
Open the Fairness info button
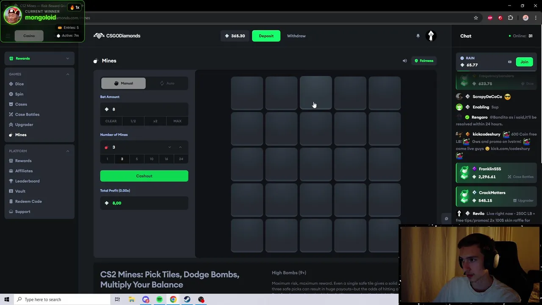pyautogui.click(x=424, y=61)
